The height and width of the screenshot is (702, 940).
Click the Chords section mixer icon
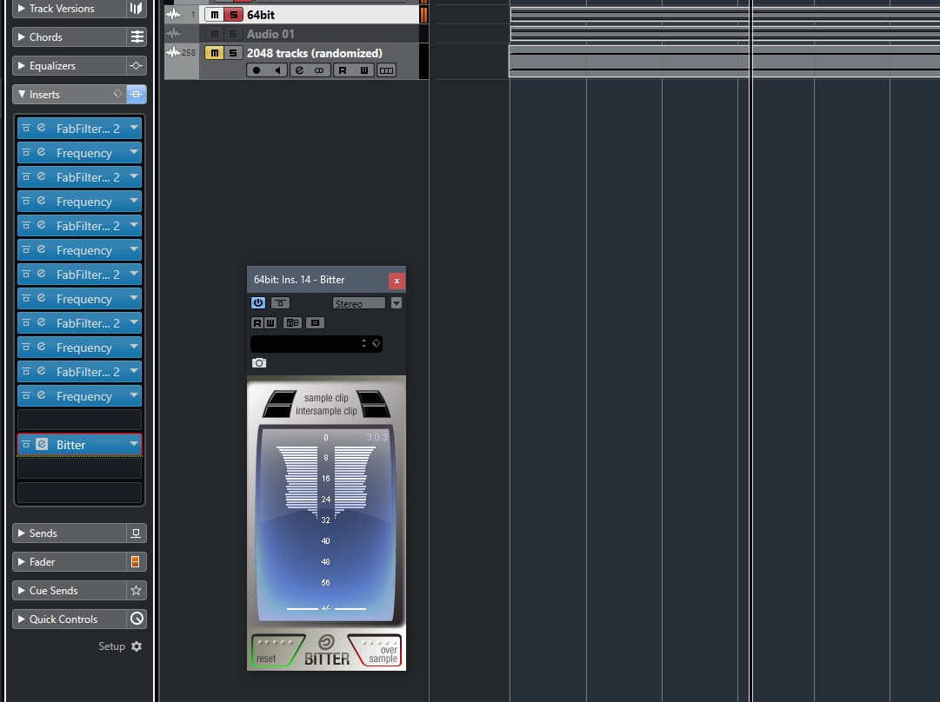(137, 37)
